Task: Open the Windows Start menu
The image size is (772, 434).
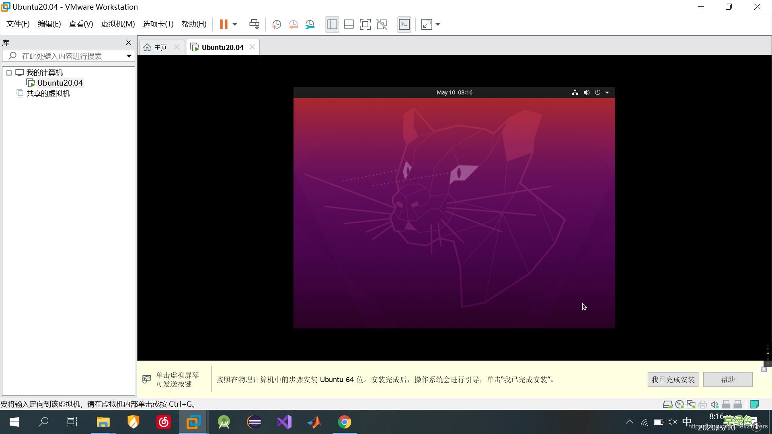Action: tap(14, 422)
